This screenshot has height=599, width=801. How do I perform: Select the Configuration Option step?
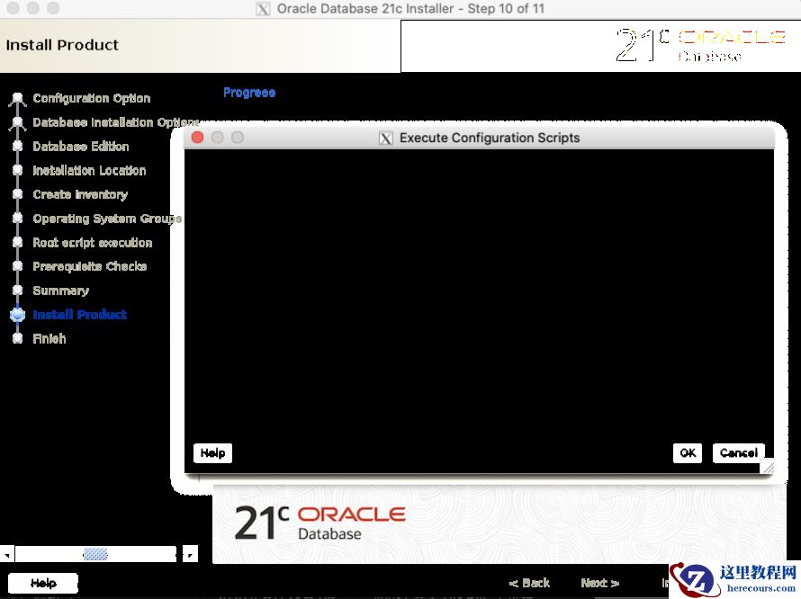[x=92, y=98]
